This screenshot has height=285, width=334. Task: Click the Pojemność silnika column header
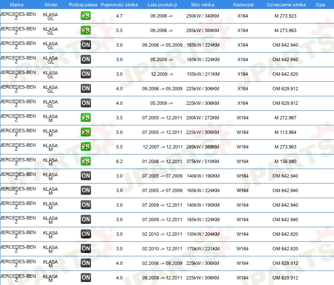click(119, 5)
